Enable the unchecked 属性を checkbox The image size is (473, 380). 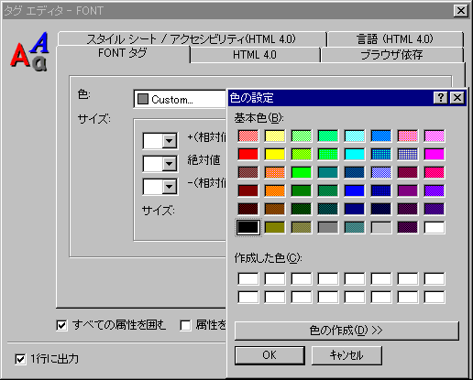coord(185,325)
